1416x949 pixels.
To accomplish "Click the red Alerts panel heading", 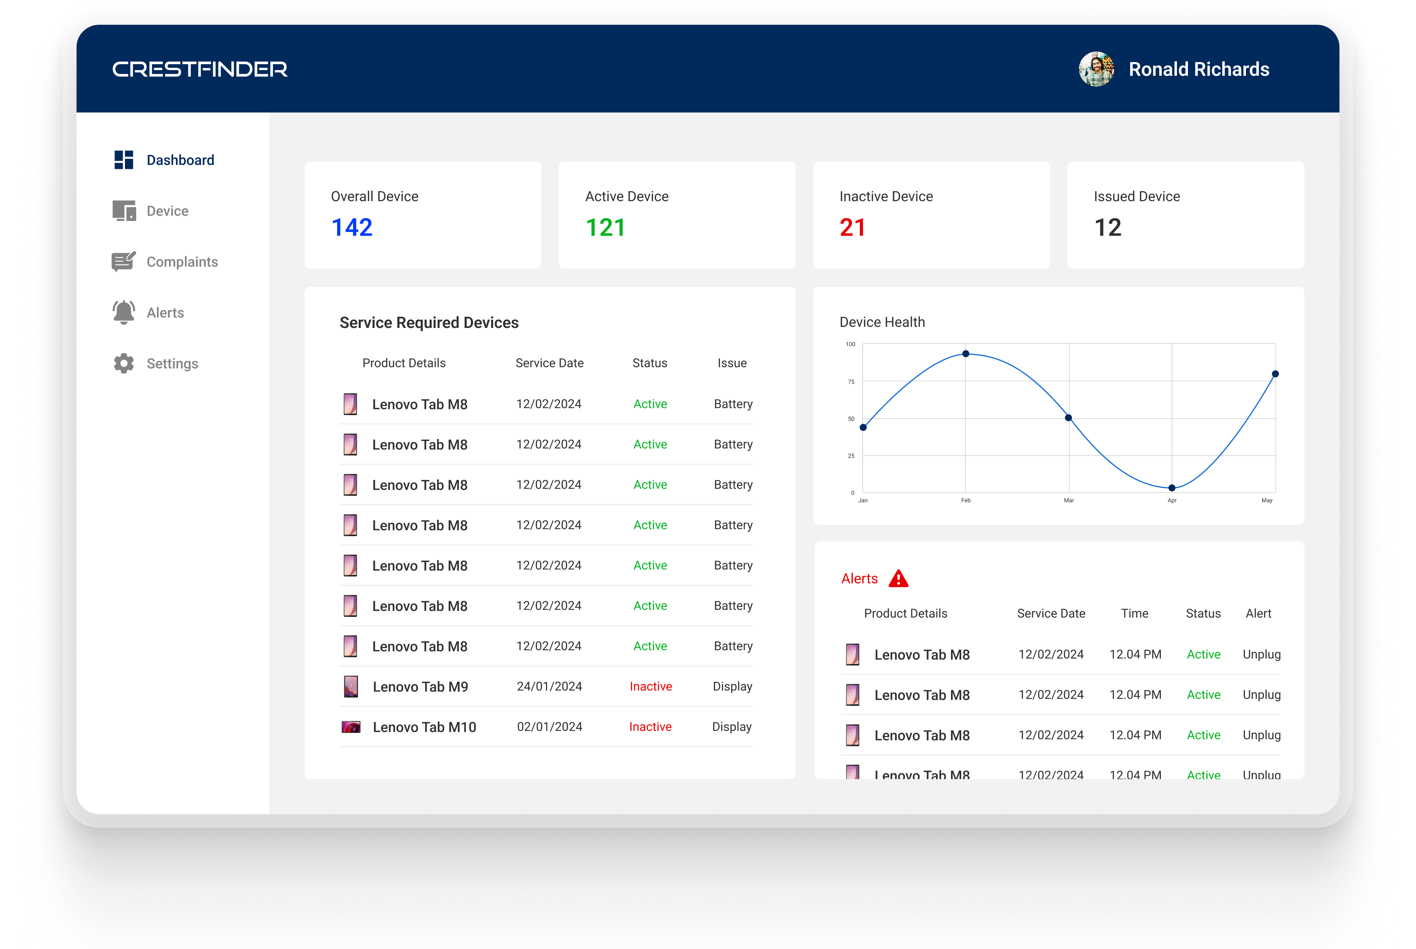I will (x=859, y=579).
